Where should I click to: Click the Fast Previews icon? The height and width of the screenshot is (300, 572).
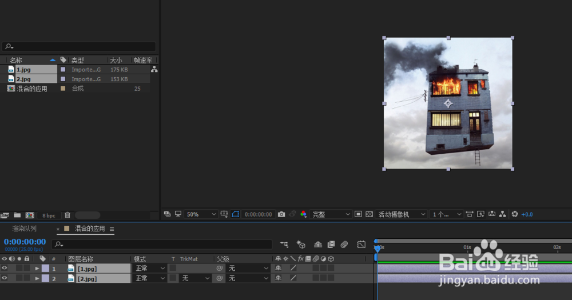(480, 214)
